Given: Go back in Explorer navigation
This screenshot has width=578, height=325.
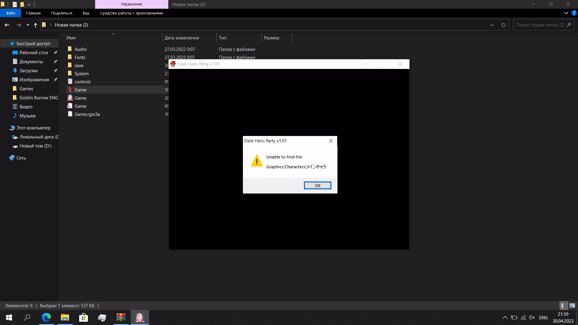Looking at the screenshot, I should [x=7, y=25].
